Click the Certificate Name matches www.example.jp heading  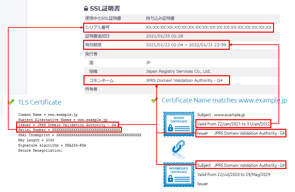pos(224,100)
